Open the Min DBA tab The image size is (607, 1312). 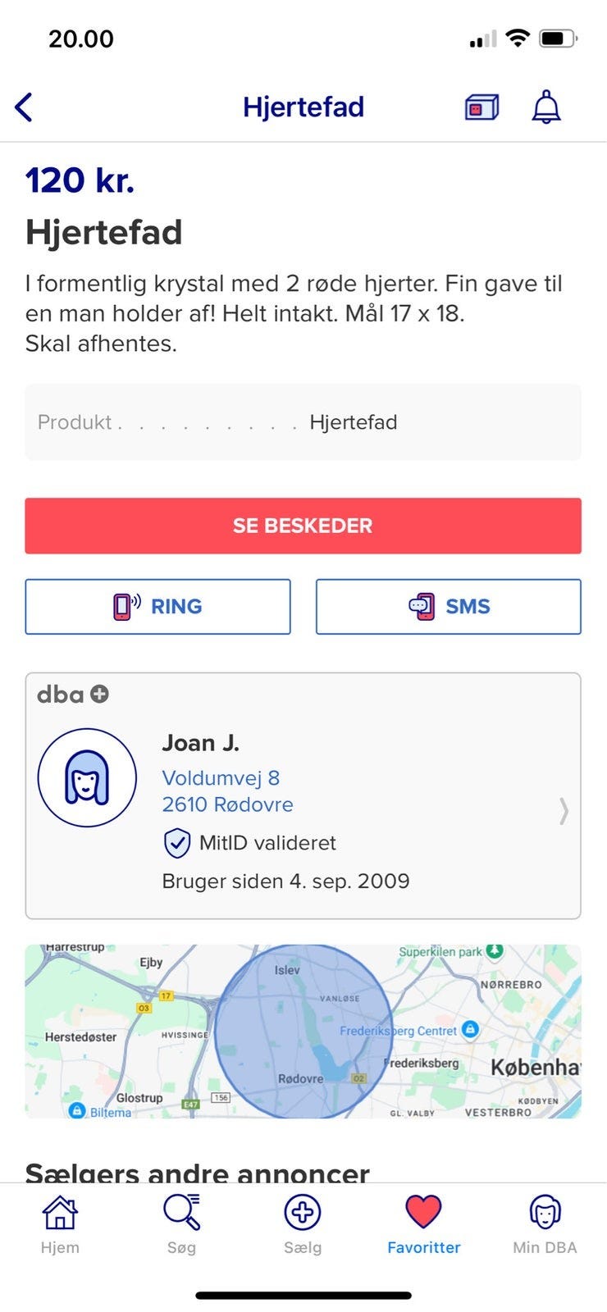click(545, 1224)
